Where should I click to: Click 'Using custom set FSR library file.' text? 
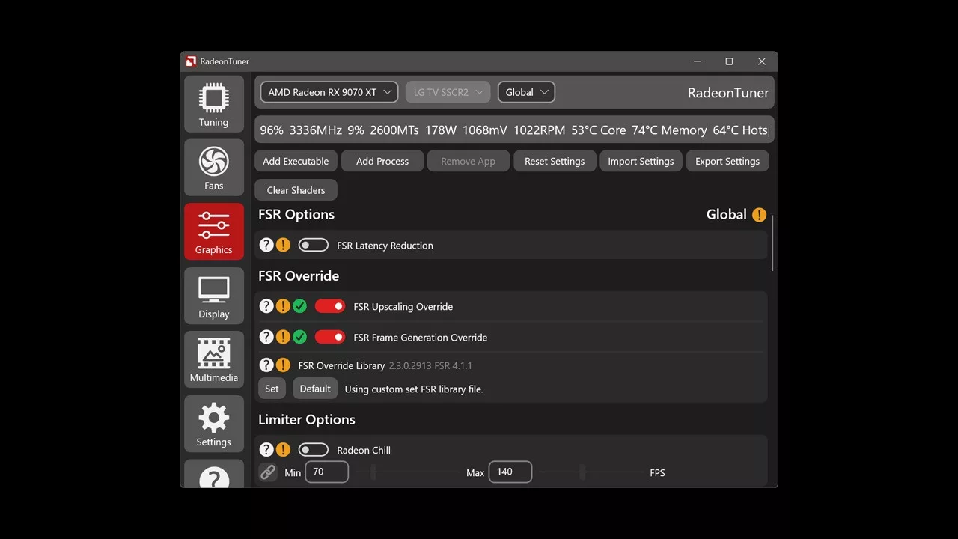click(414, 389)
